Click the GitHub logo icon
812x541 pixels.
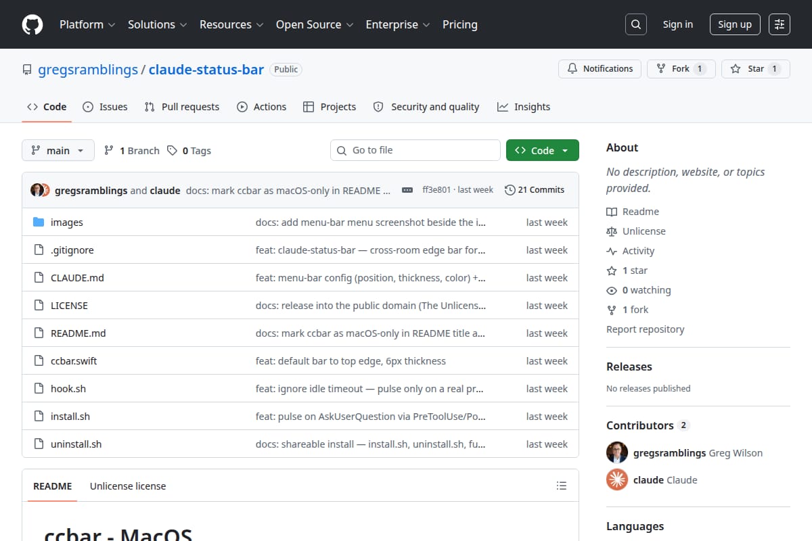tap(32, 24)
